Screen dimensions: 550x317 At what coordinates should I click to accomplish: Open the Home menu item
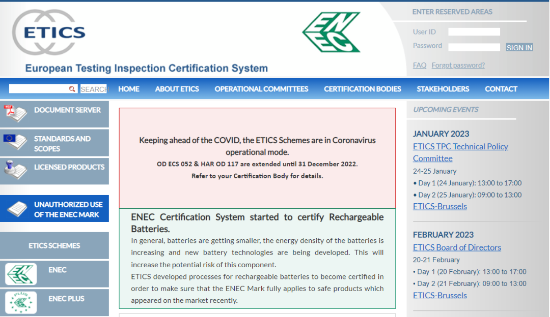pyautogui.click(x=129, y=89)
